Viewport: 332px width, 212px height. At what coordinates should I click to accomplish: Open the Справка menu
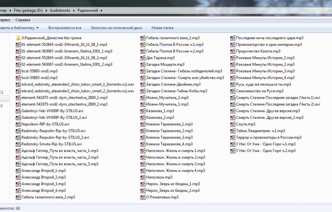[23, 20]
